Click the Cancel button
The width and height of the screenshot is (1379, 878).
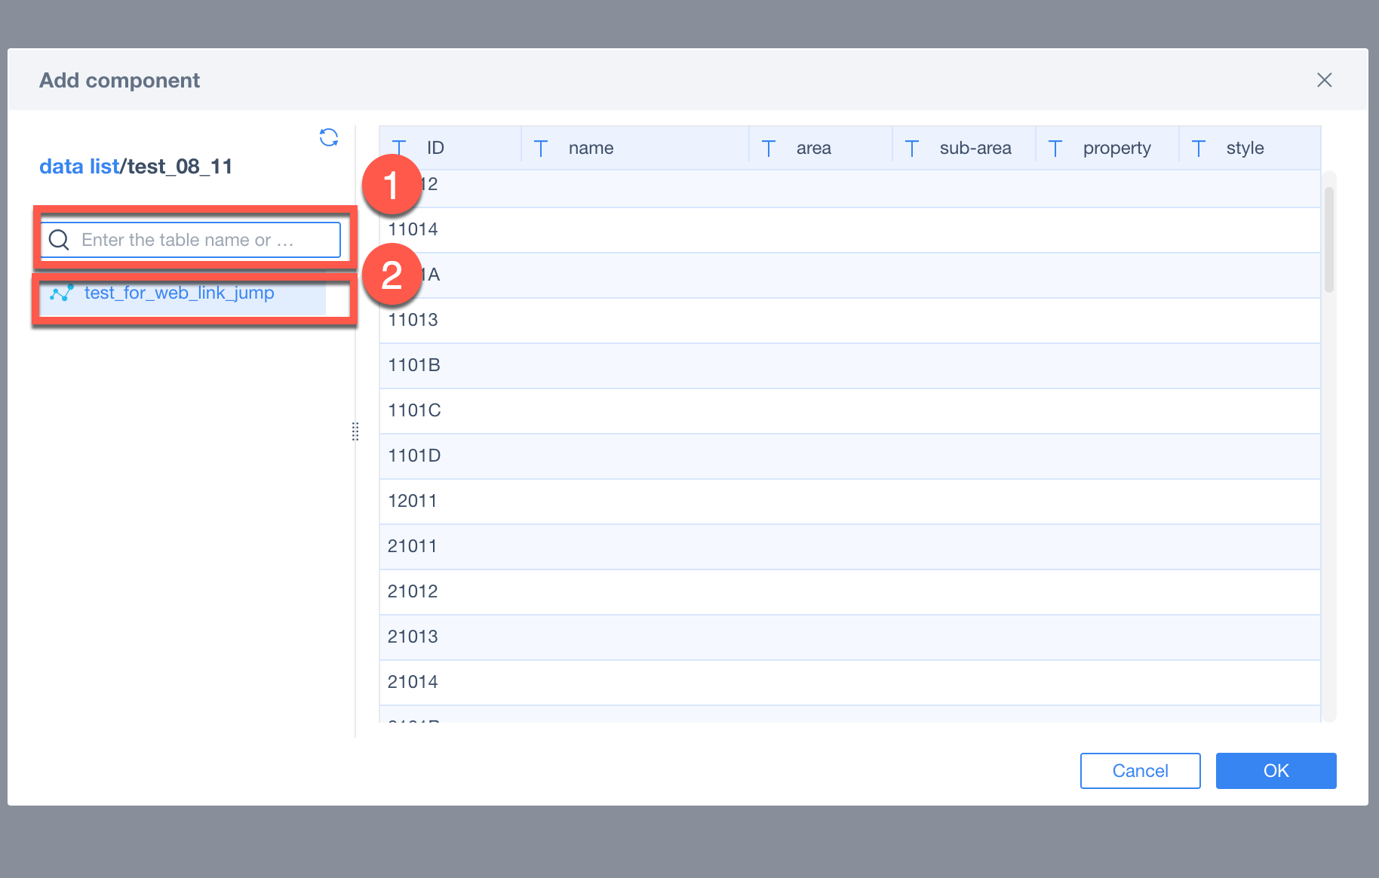pos(1140,771)
